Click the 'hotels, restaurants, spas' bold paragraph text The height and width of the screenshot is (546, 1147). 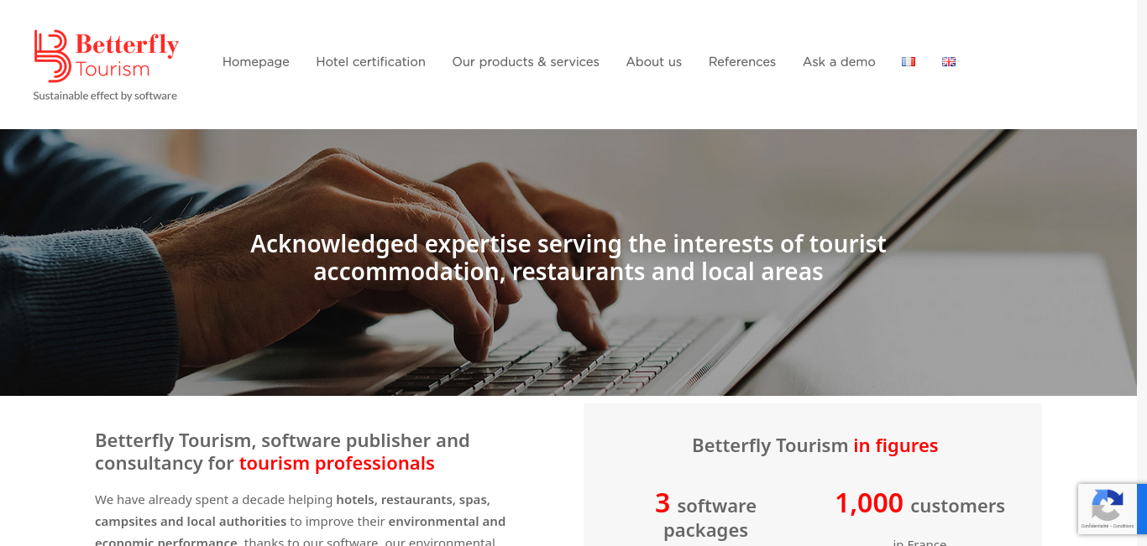pyautogui.click(x=413, y=500)
